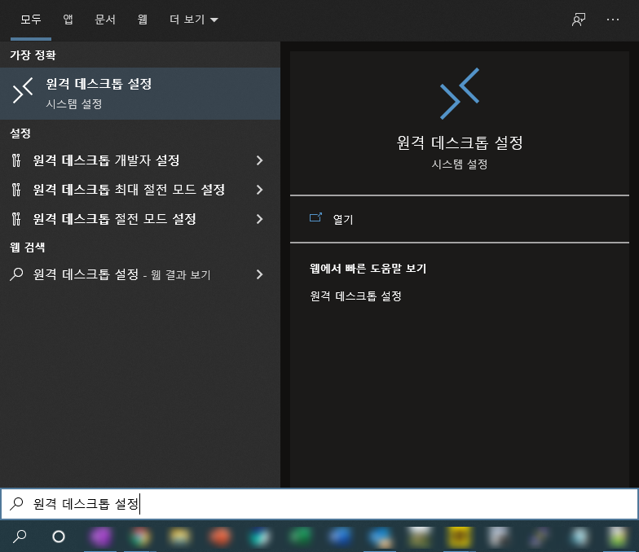The width and height of the screenshot is (639, 552).
Task: Switch to the 앱 tab
Action: point(68,20)
